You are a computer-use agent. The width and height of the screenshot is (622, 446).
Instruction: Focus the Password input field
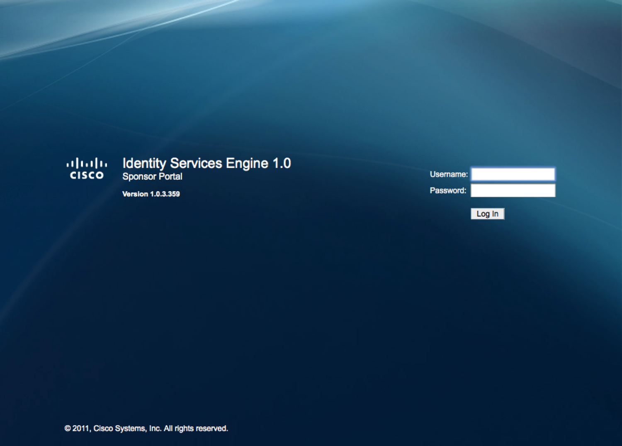513,190
